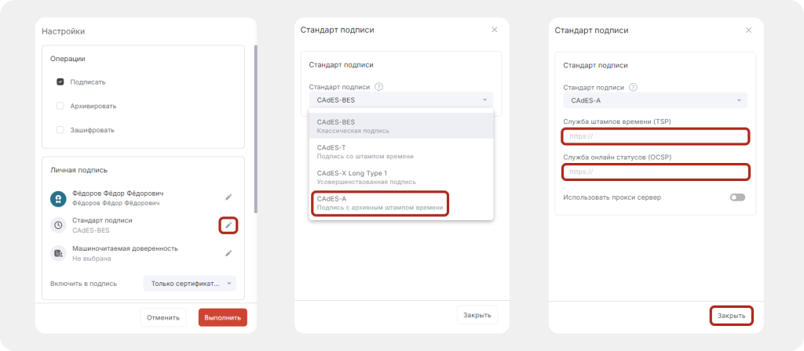Image resolution: width=804 pixels, height=351 pixels.
Task: Click the Отменить button
Action: (164, 317)
